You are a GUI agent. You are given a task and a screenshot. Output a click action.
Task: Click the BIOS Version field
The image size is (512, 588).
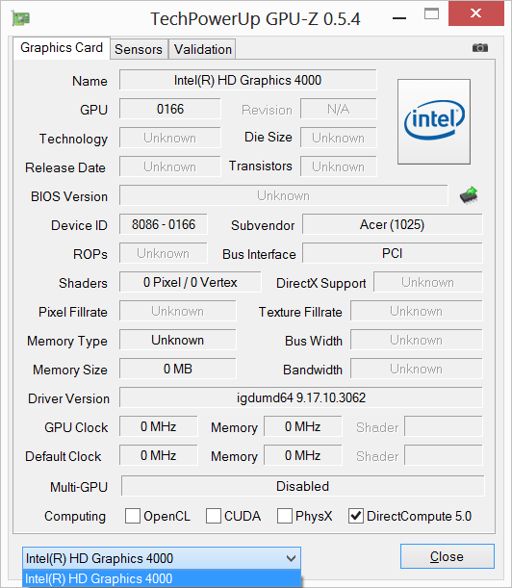click(284, 195)
